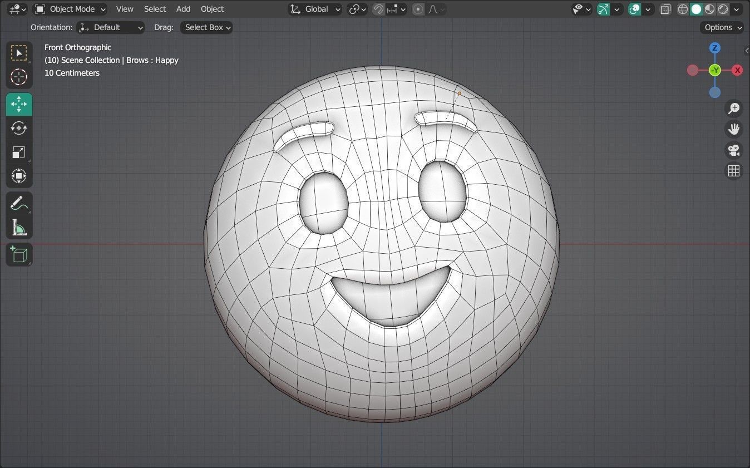Toggle viewport gizmos display
The image size is (750, 468).
point(603,9)
